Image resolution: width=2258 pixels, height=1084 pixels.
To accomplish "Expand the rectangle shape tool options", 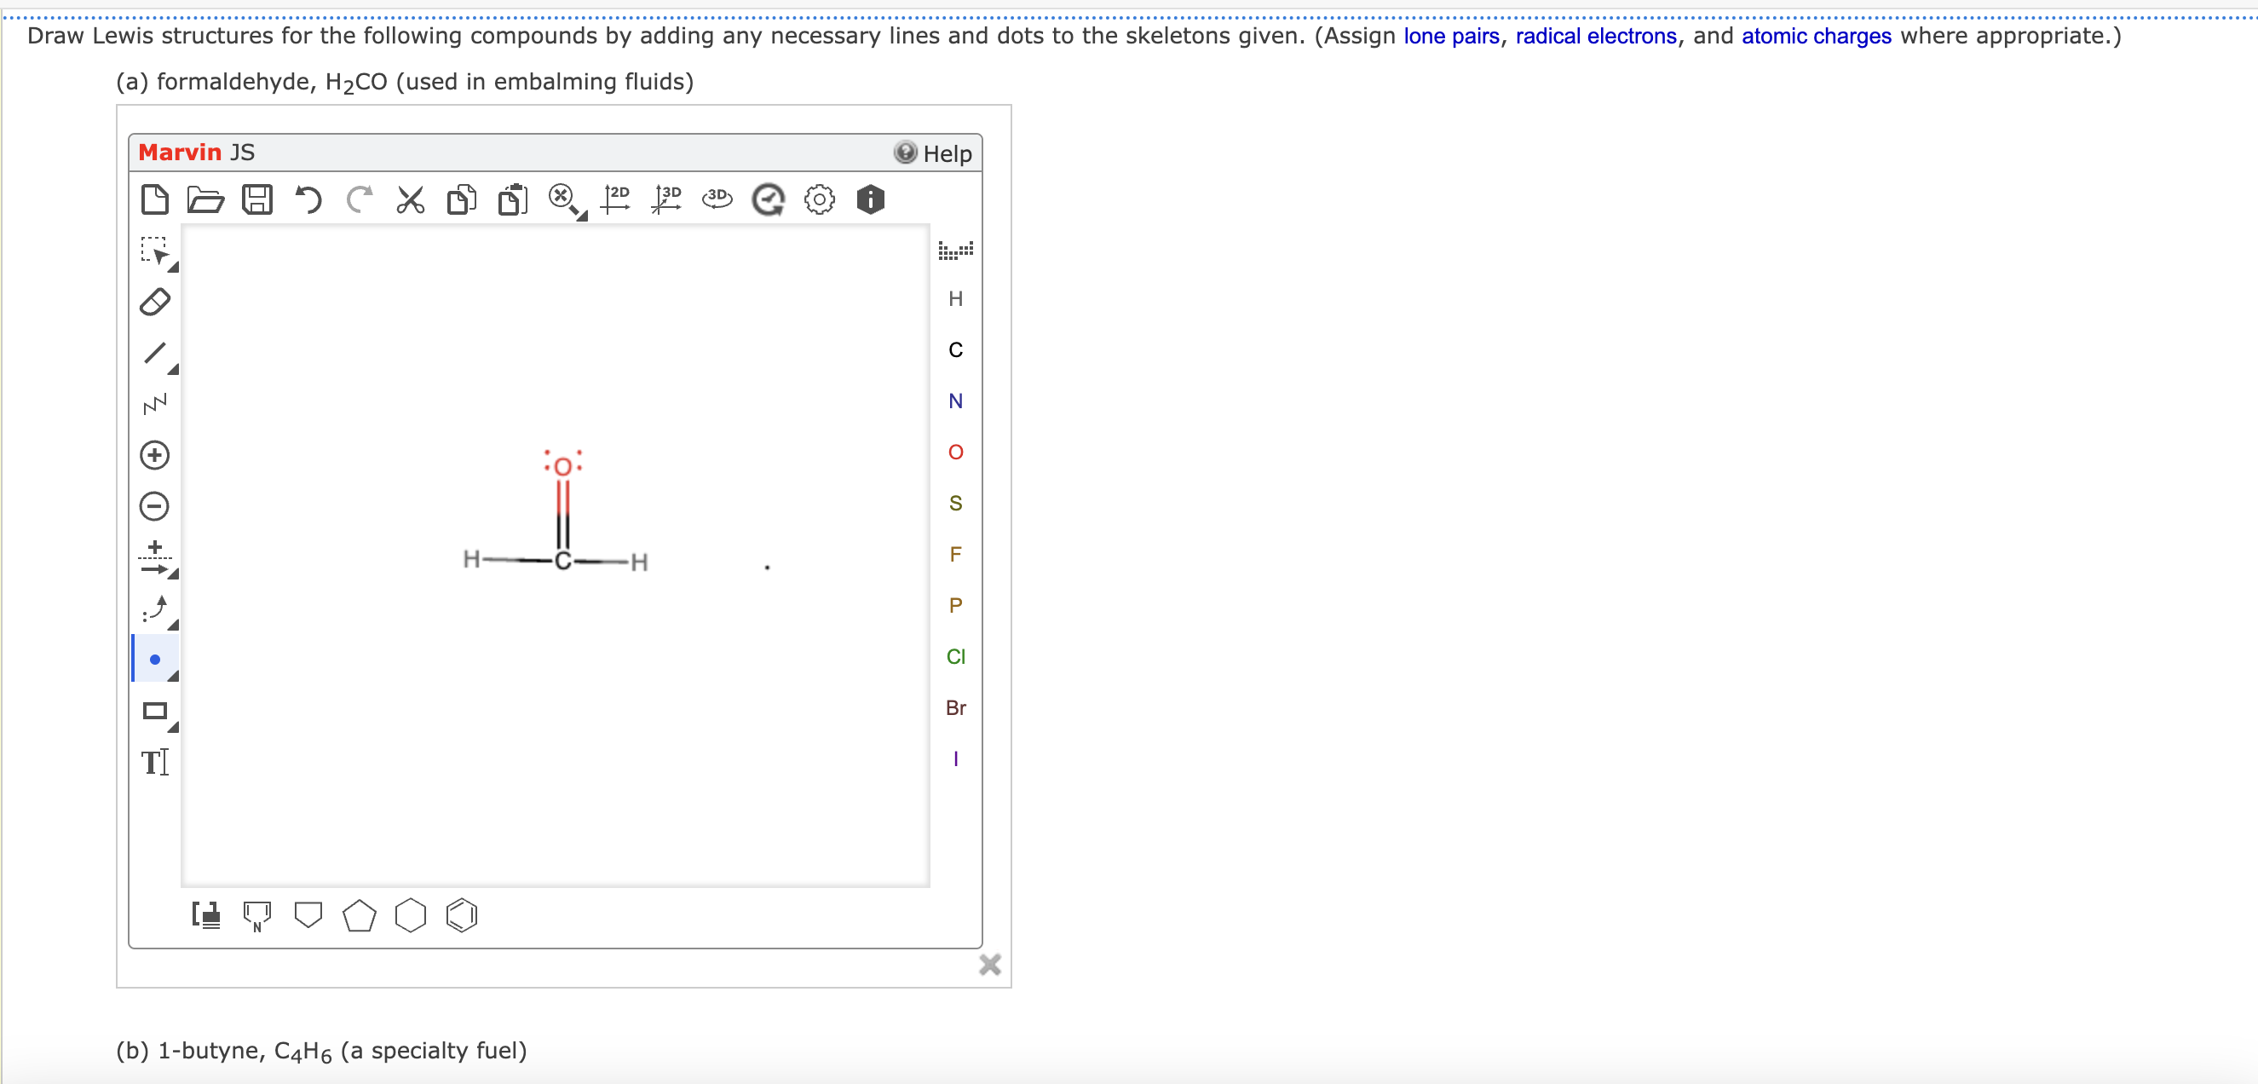I will [174, 727].
